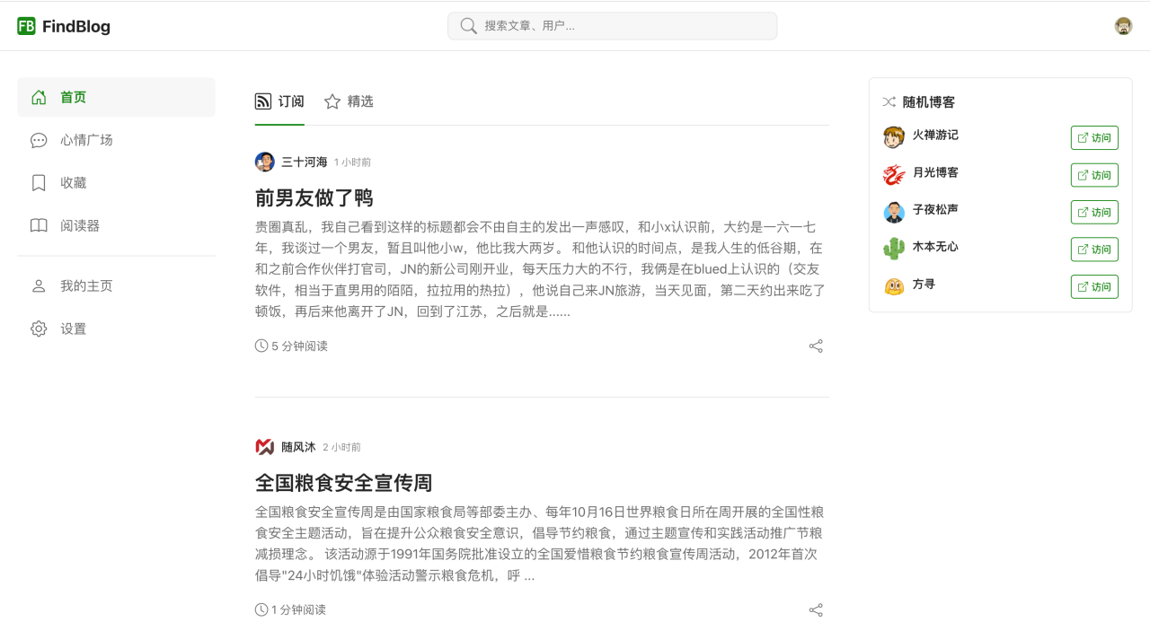Click the 木本无心 cactus avatar
1150x622 pixels.
(893, 248)
